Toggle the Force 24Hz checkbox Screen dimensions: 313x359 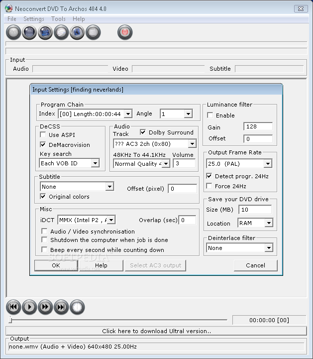point(210,186)
